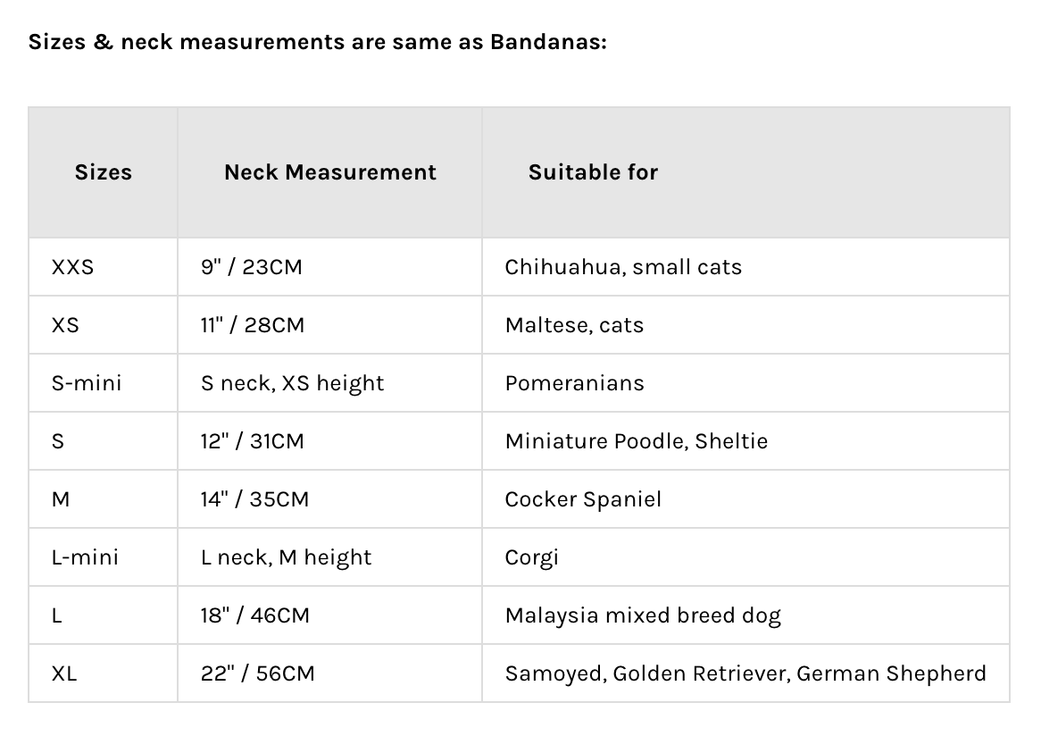This screenshot has width=1041, height=736.
Task: Click the Malaysia mixed breed dog cell
Action: tap(642, 615)
